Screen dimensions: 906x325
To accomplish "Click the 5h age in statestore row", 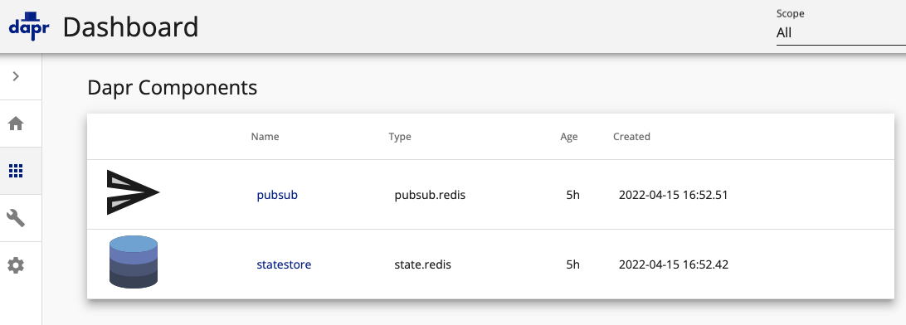I will tap(572, 265).
